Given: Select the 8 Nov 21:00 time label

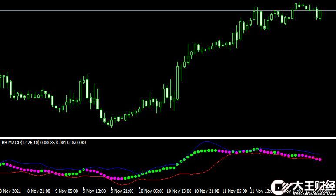Looking at the screenshot, I should tap(39, 191).
